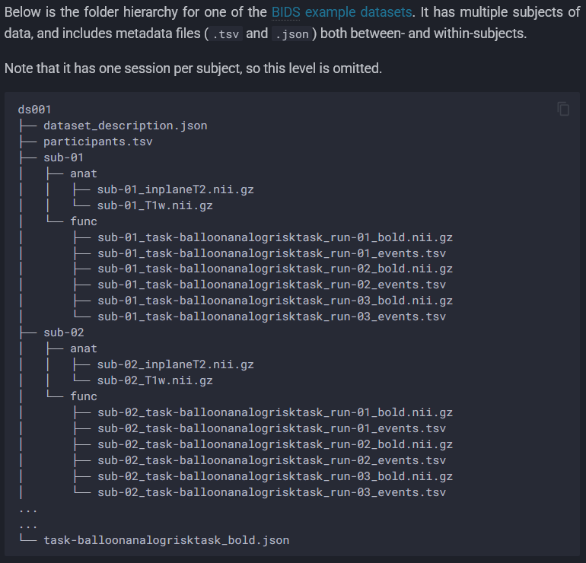The width and height of the screenshot is (586, 563).
Task: Click the func folder under sub-01
Action: click(84, 221)
